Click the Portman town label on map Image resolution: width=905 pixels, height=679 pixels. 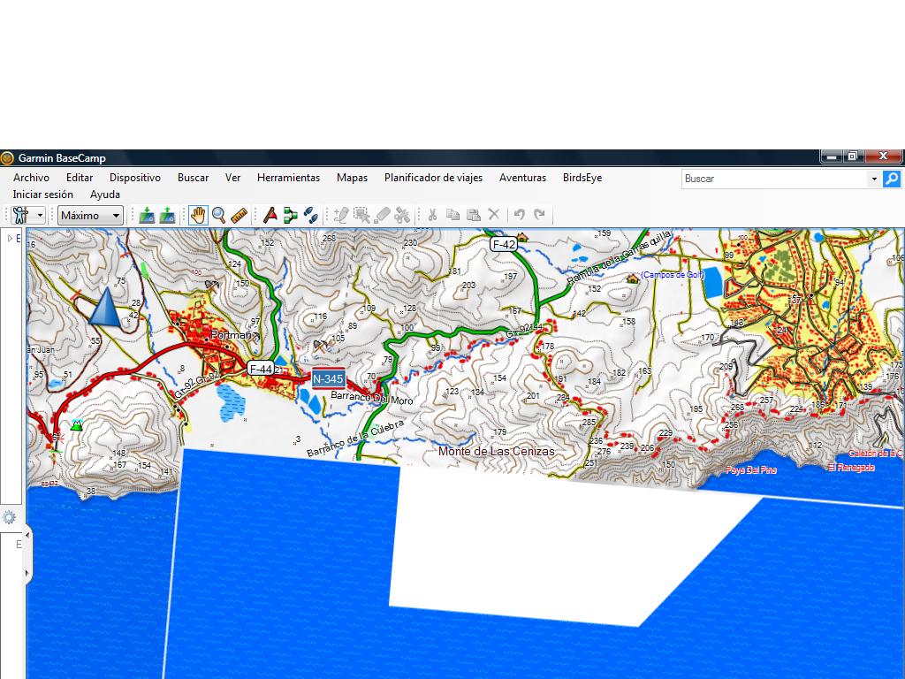(x=231, y=334)
